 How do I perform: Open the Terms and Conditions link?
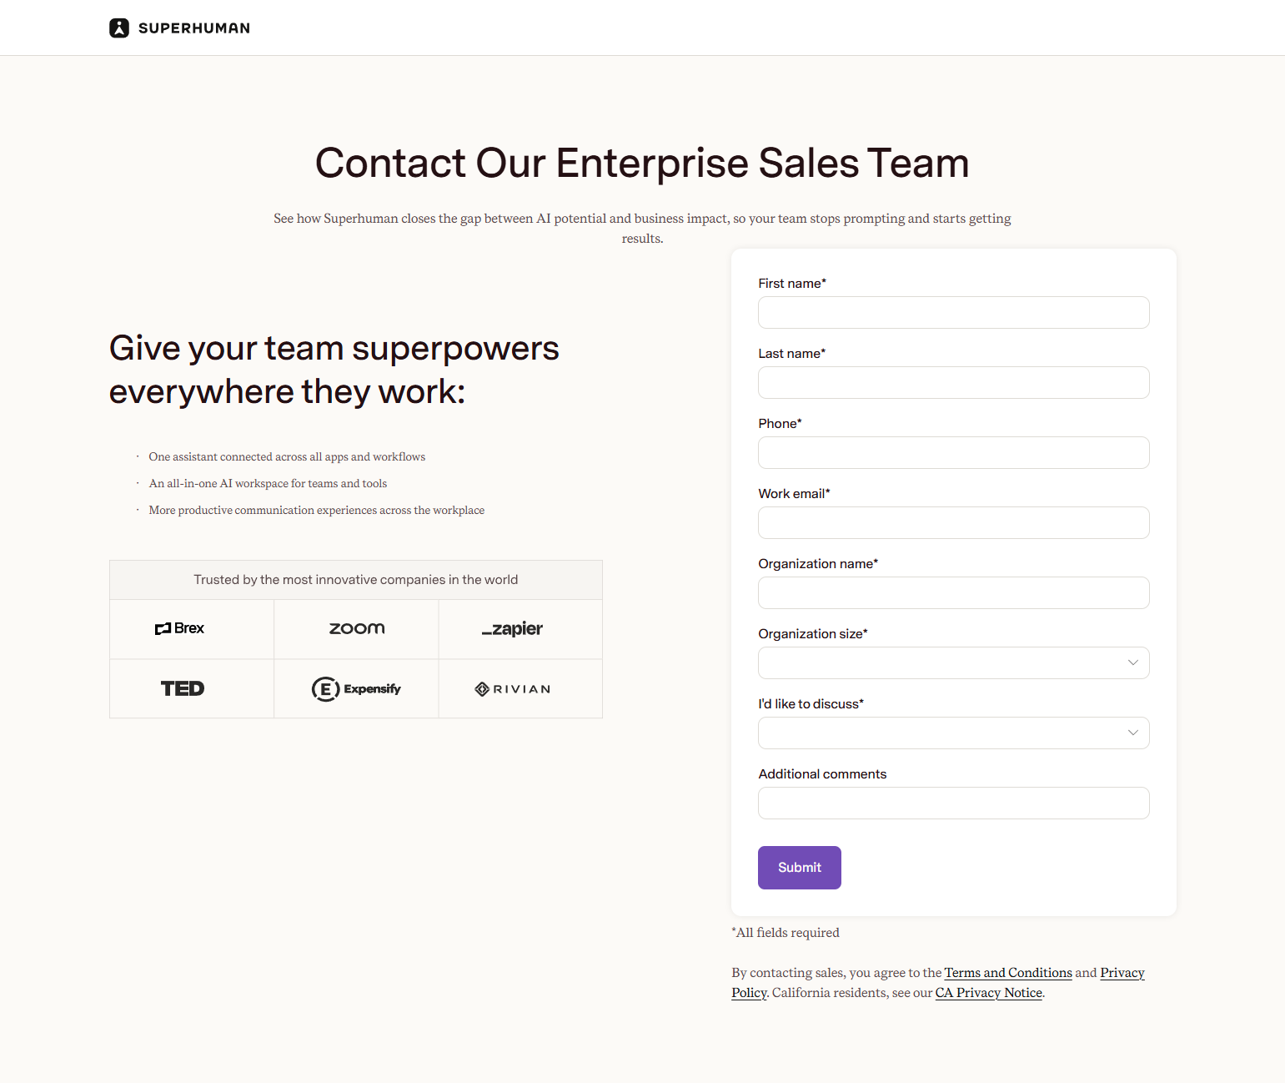[1007, 972]
